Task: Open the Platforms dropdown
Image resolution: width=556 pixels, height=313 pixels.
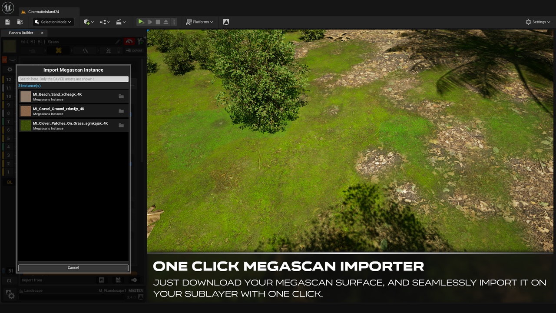Action: (200, 22)
